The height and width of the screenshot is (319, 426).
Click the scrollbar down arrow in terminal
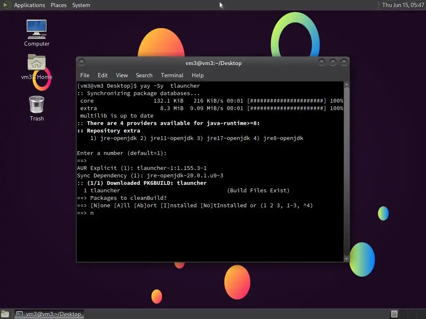point(347,259)
